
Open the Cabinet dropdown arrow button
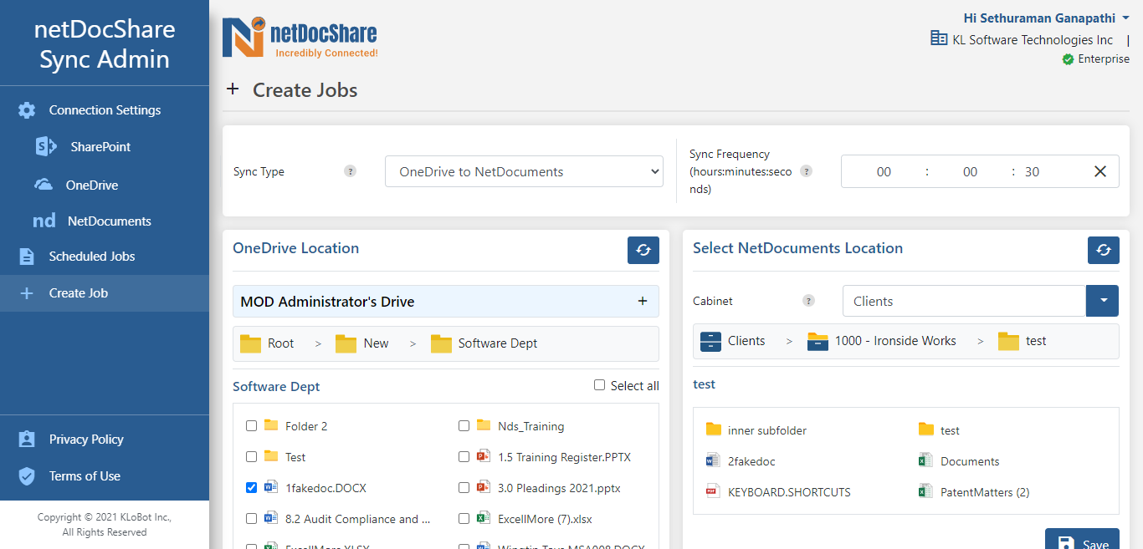[1103, 301]
